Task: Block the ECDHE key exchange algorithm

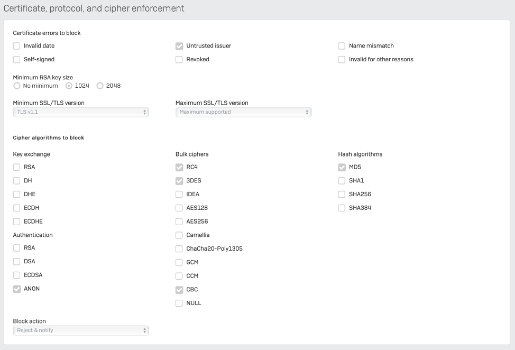Action: pyautogui.click(x=17, y=222)
